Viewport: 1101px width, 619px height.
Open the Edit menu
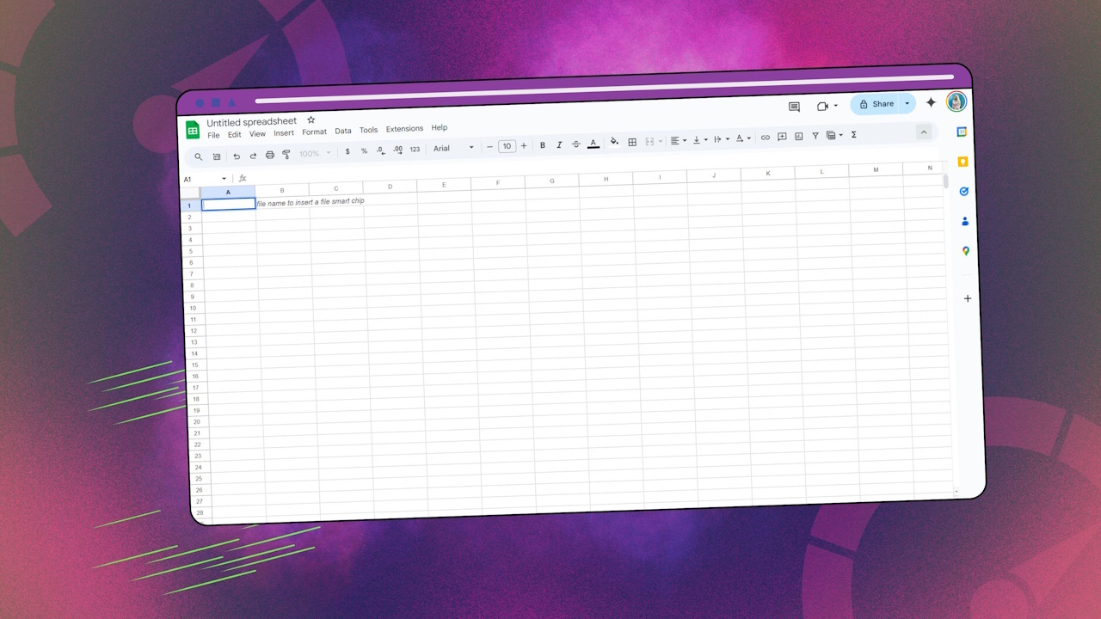[x=234, y=135]
